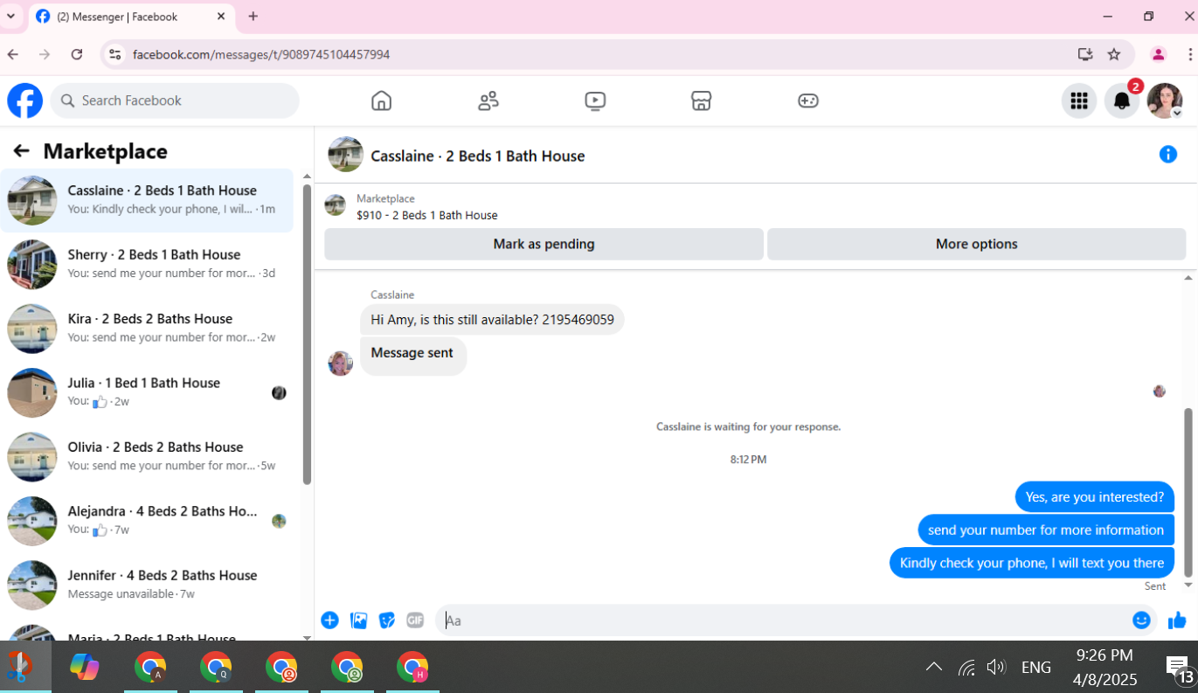This screenshot has height=693, width=1198.
Task: Click Casslaine's avatar beside Message sent
Action: pos(340,364)
